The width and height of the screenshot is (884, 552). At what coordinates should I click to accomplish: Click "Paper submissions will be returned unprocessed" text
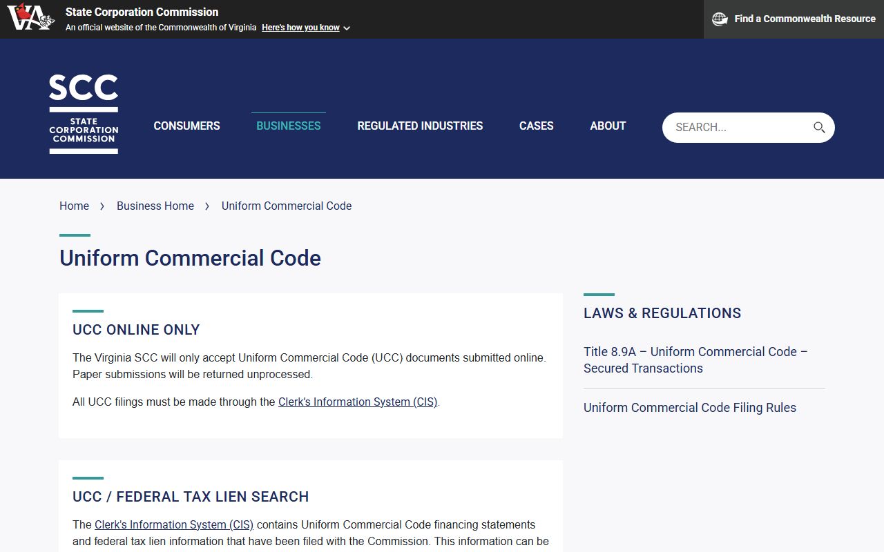[193, 374]
